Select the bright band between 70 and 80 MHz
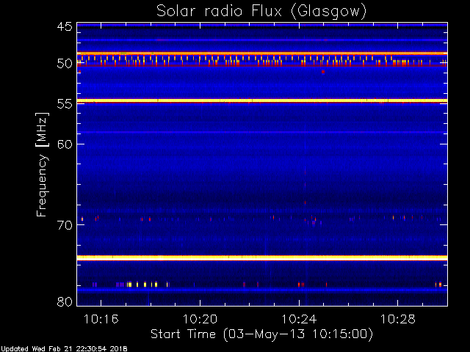470x352 pixels. [261, 257]
